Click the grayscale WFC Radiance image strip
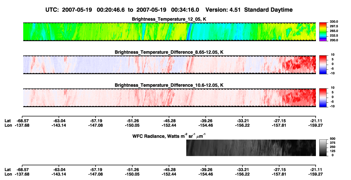This screenshot has height=180, width=351. pos(251,148)
